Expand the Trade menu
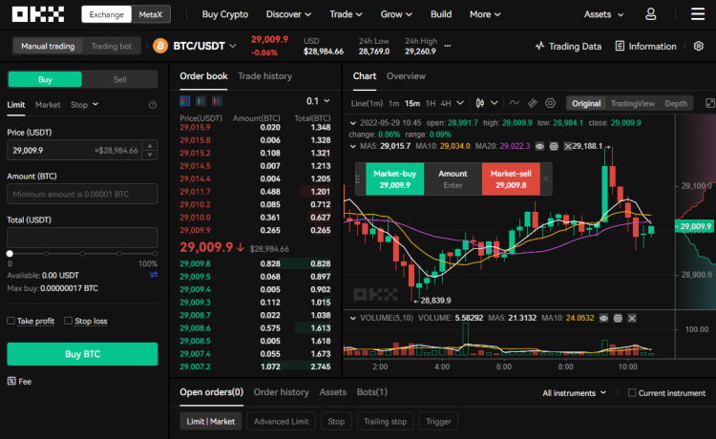The height and width of the screenshot is (439, 716). tap(346, 14)
